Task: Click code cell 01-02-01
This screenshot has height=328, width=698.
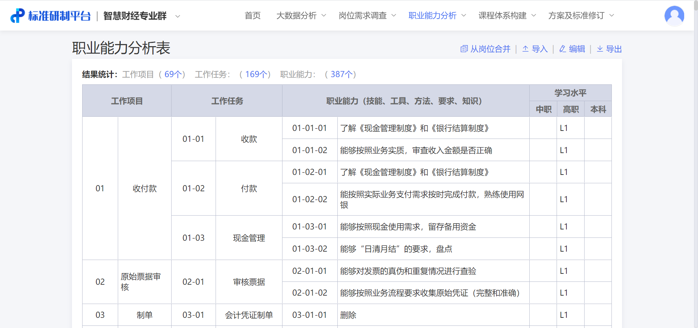Action: (310, 172)
